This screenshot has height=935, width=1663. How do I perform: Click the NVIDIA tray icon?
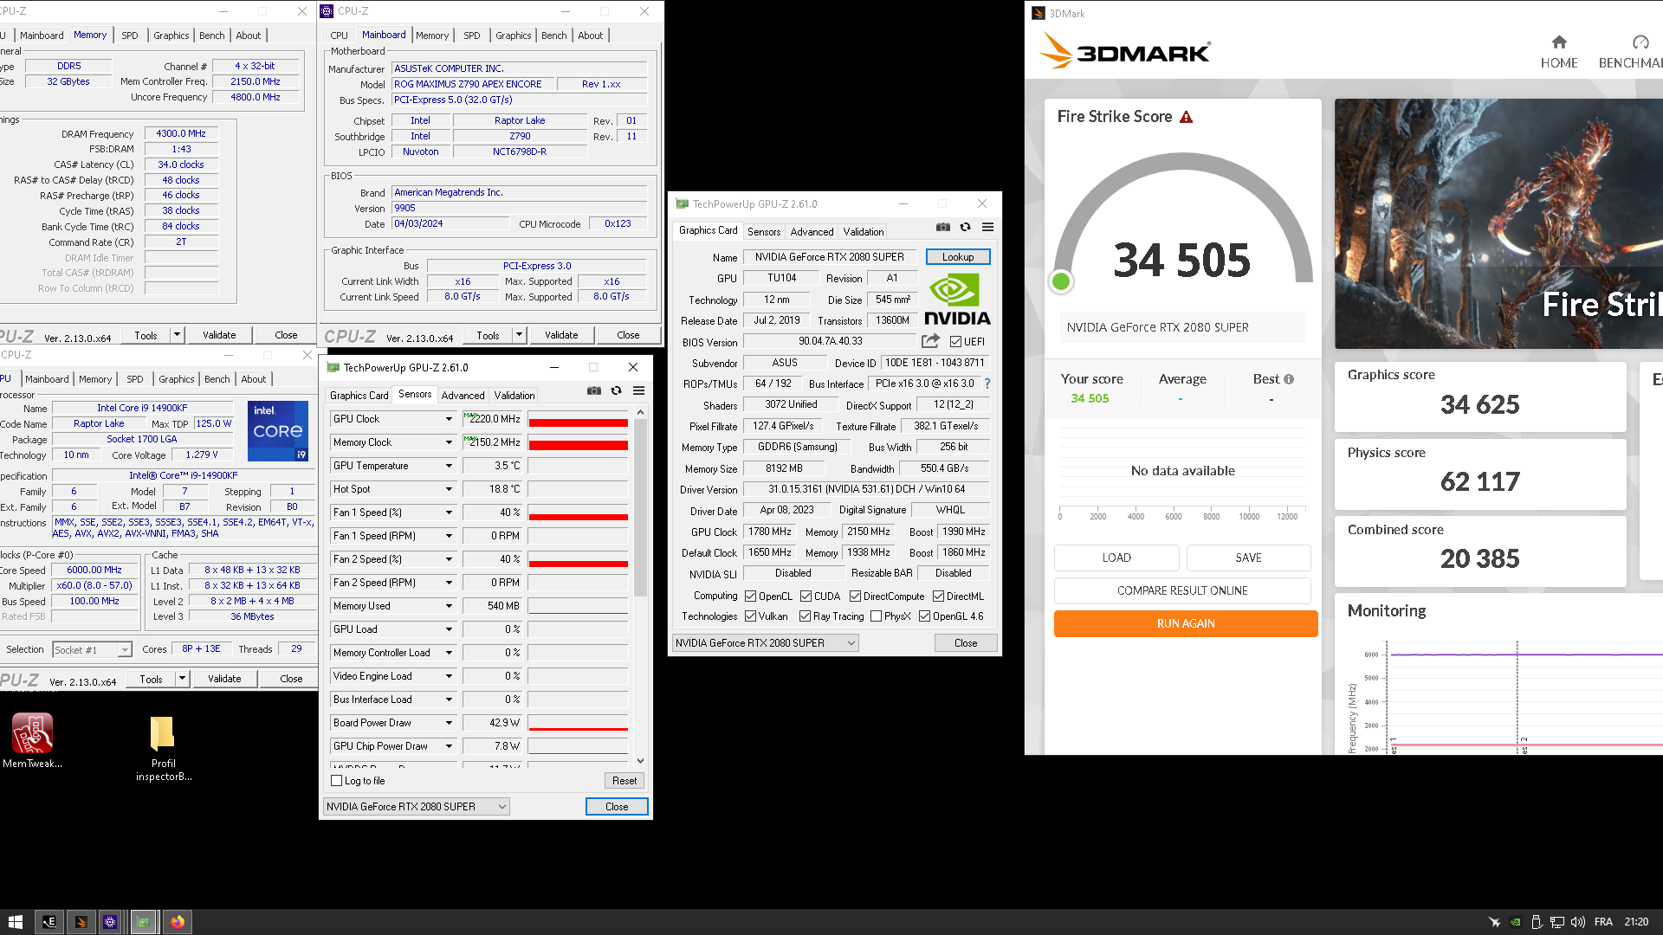click(1515, 922)
